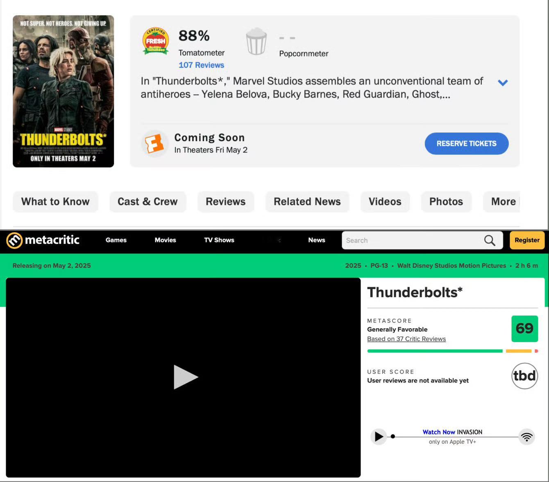Open the Cast & Crew tab

click(147, 201)
